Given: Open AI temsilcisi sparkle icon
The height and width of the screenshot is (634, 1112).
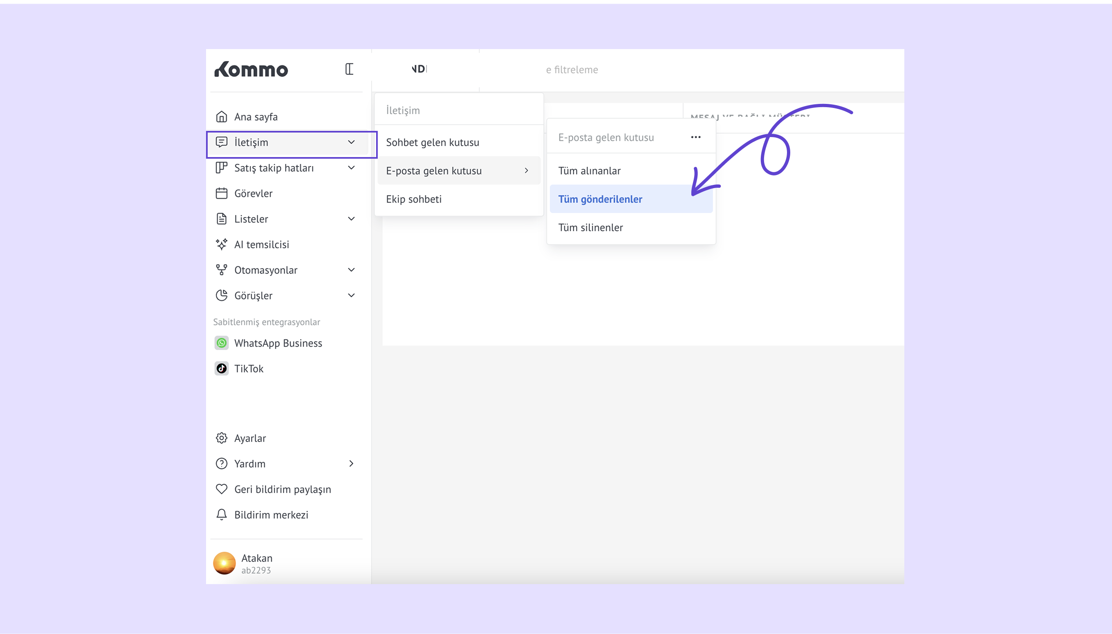Looking at the screenshot, I should click(222, 244).
